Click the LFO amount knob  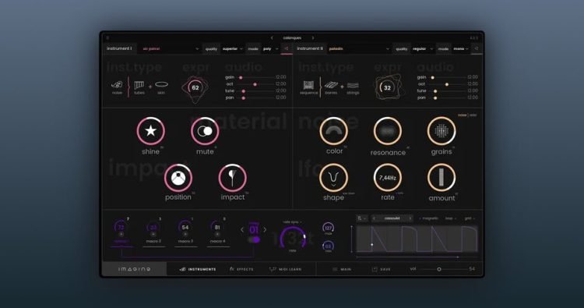442,178
